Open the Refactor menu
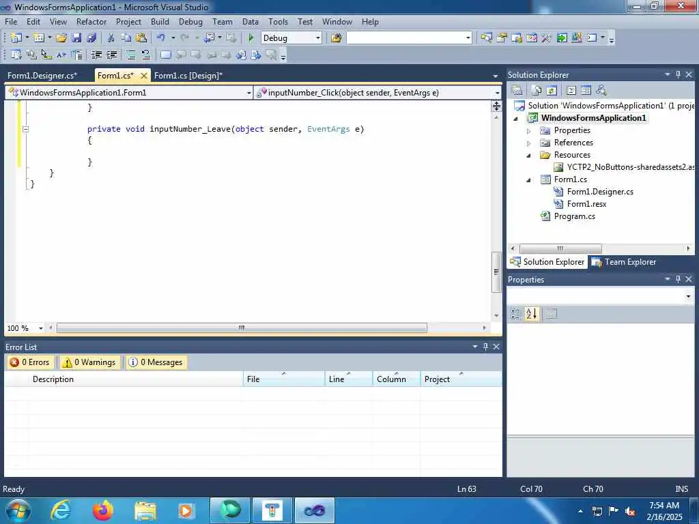This screenshot has height=524, width=699. click(91, 22)
